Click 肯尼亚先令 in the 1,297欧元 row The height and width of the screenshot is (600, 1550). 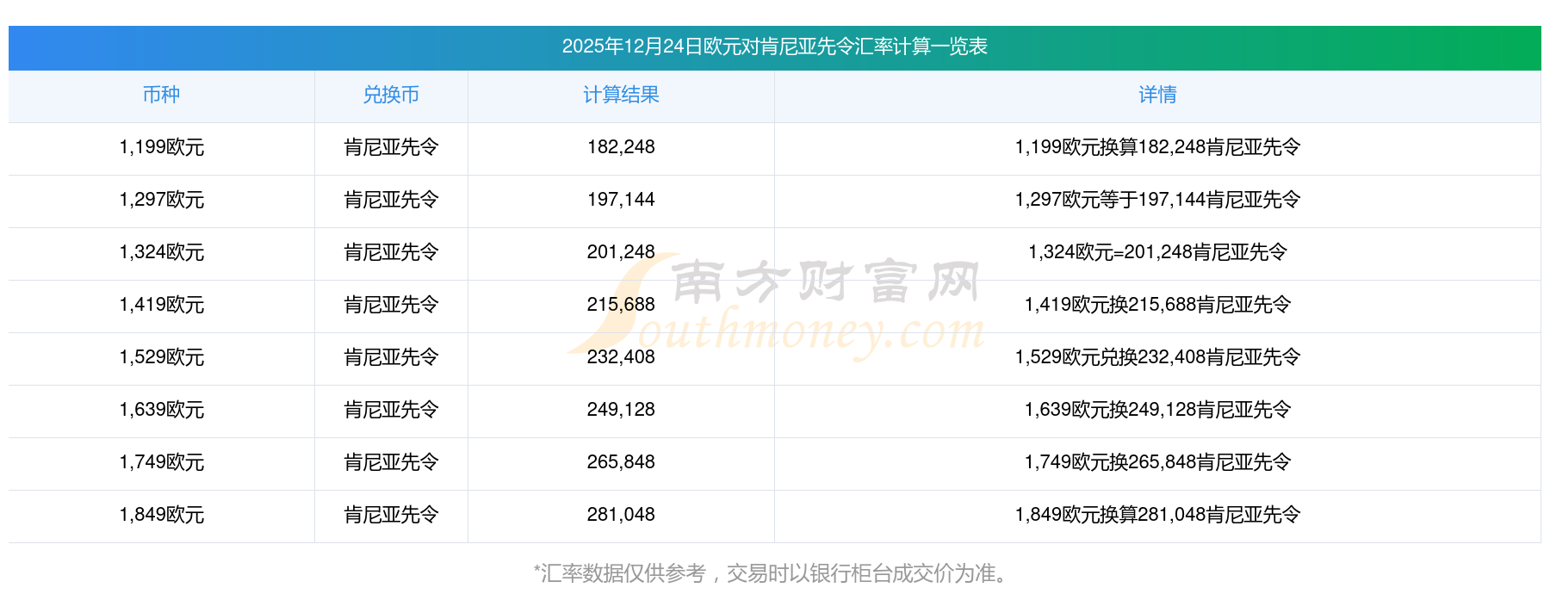391,200
